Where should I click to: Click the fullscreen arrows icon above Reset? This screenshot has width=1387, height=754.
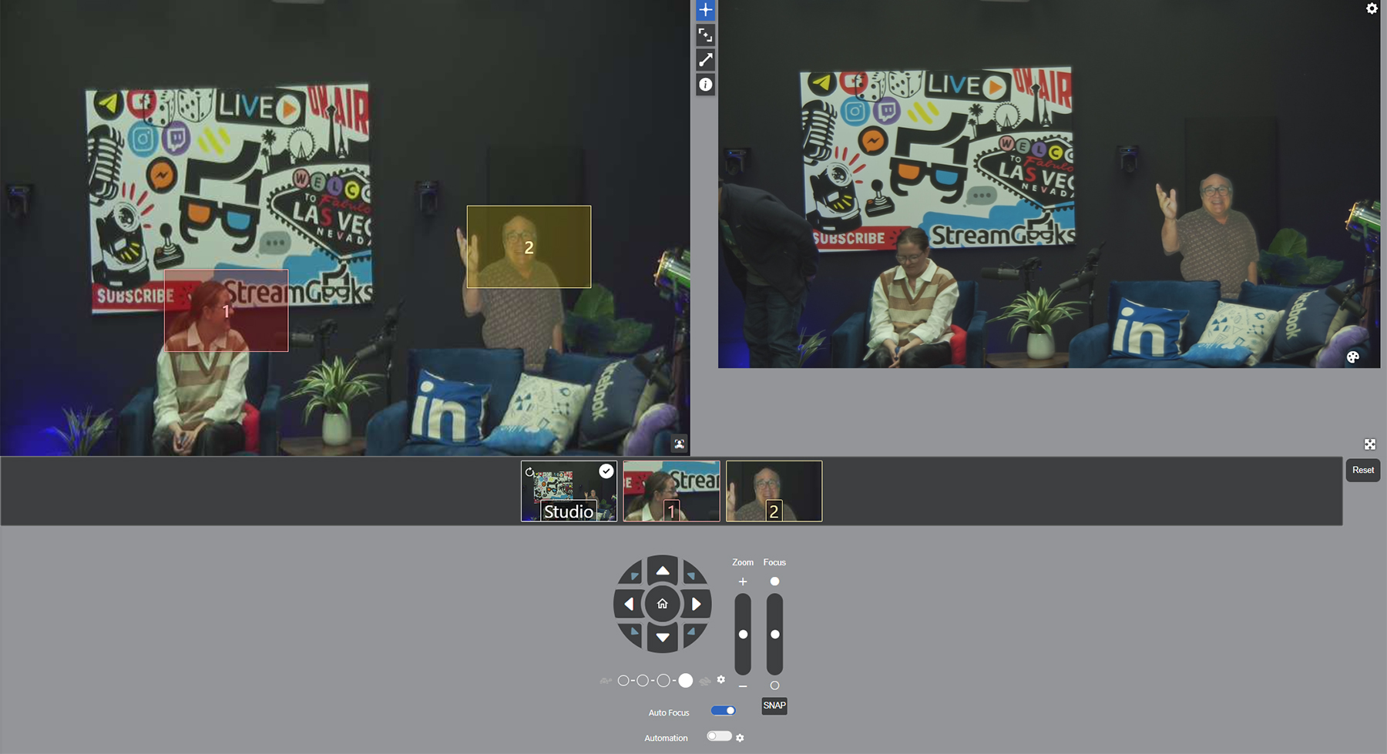click(1369, 444)
